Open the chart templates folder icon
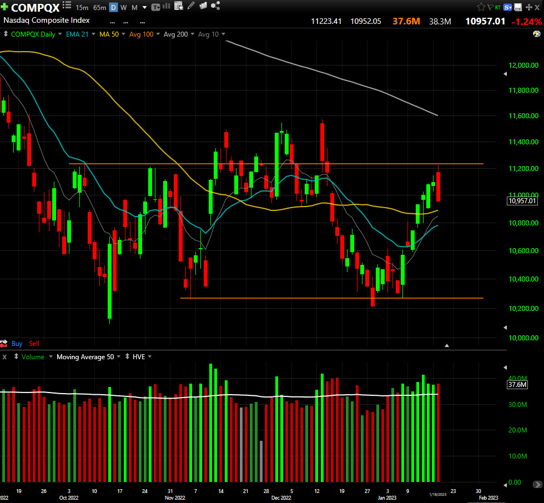Screen dimensions: 544x503 [x=203, y=6]
